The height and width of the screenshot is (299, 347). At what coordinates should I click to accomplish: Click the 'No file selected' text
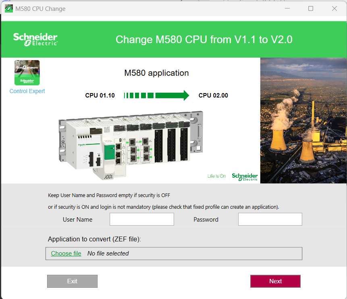coord(108,253)
